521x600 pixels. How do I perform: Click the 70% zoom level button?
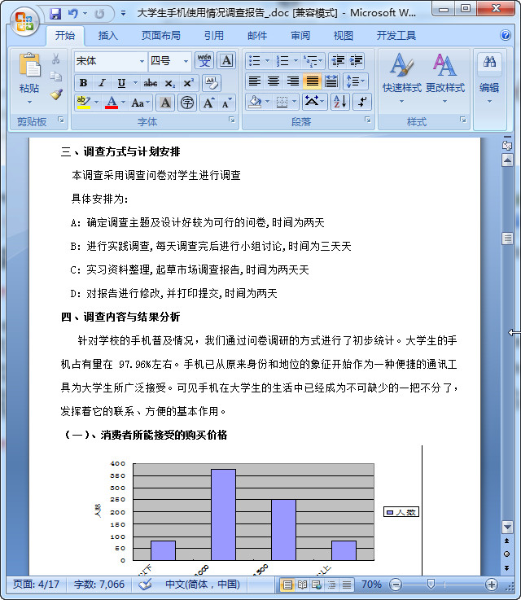click(371, 585)
